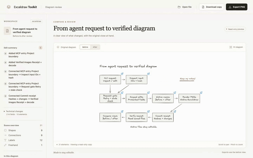
Task: Click the 'Scoped edits Protected fields' box
Action: (137, 98)
